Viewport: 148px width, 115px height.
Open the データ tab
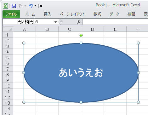114,14
